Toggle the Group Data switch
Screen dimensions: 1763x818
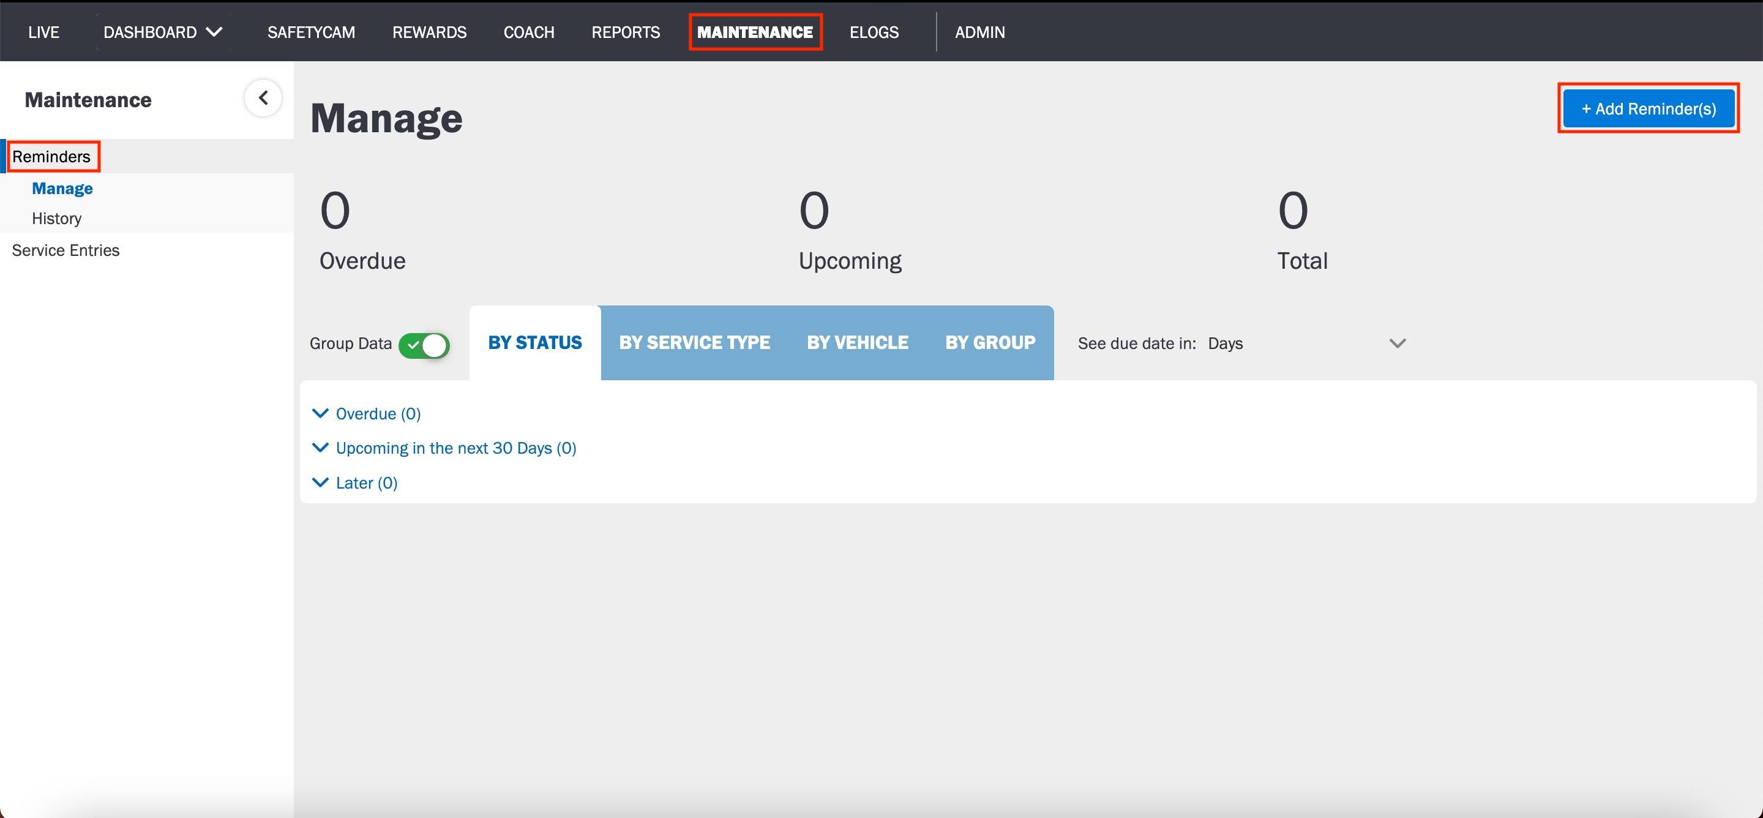pos(424,345)
